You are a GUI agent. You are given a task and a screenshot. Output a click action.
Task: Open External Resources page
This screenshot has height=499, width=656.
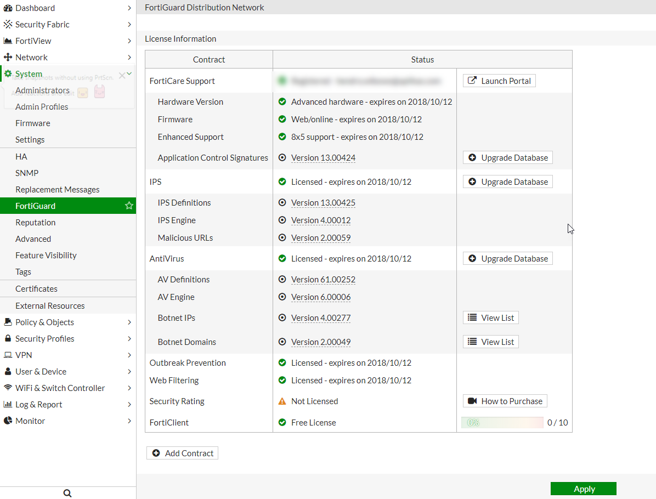(x=68, y=306)
